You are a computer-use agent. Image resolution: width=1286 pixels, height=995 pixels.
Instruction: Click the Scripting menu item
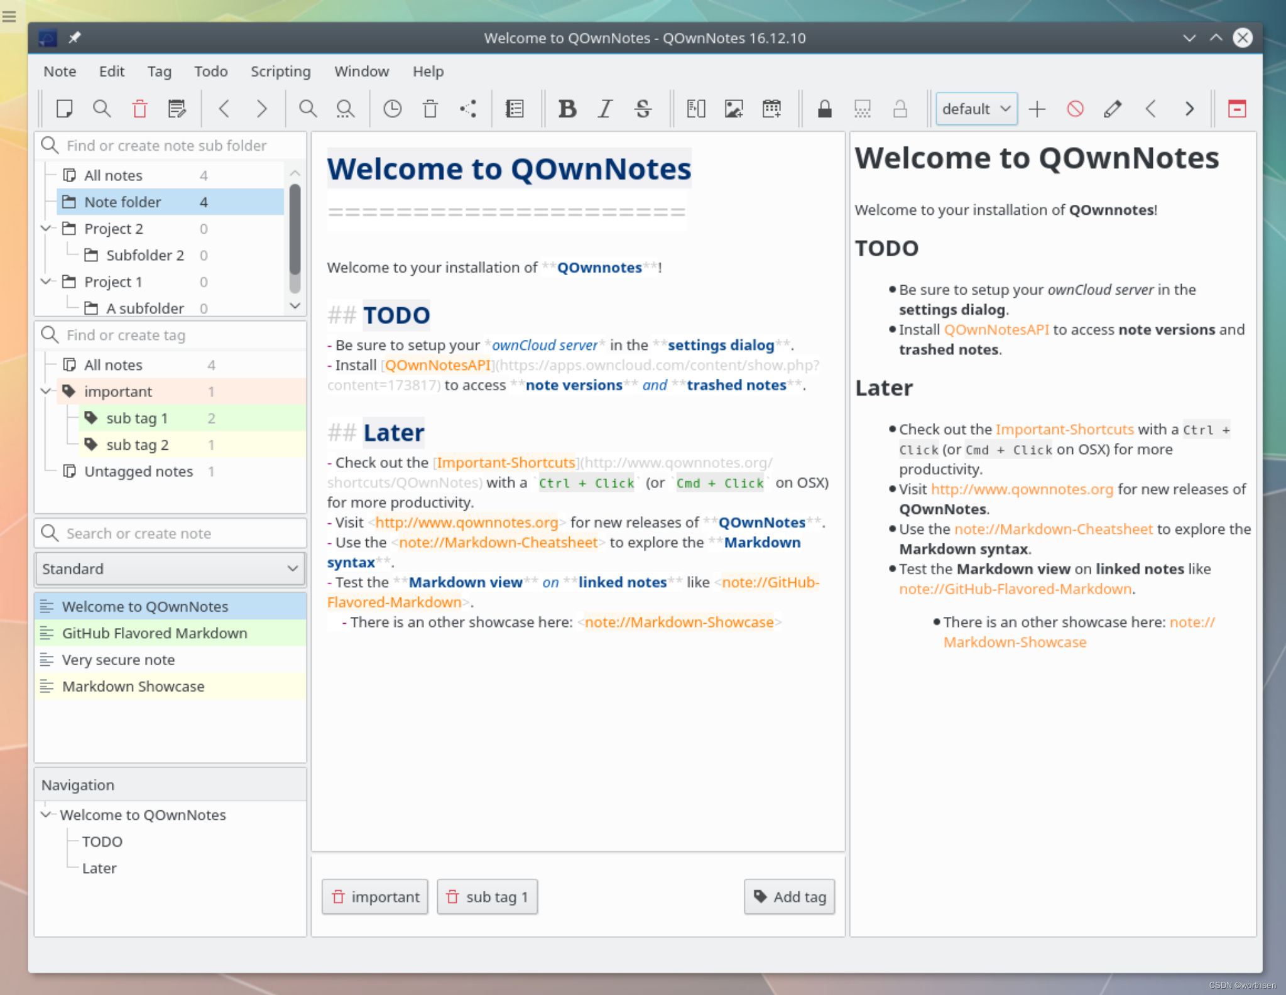pos(279,70)
